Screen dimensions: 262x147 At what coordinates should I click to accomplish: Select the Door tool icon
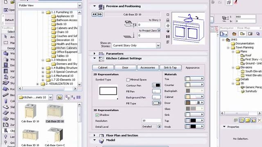6,65
